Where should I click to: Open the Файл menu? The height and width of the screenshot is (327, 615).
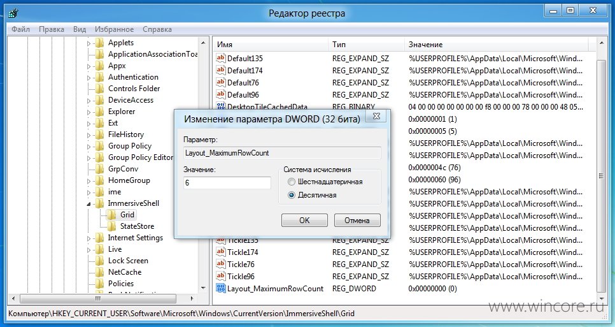(20, 29)
